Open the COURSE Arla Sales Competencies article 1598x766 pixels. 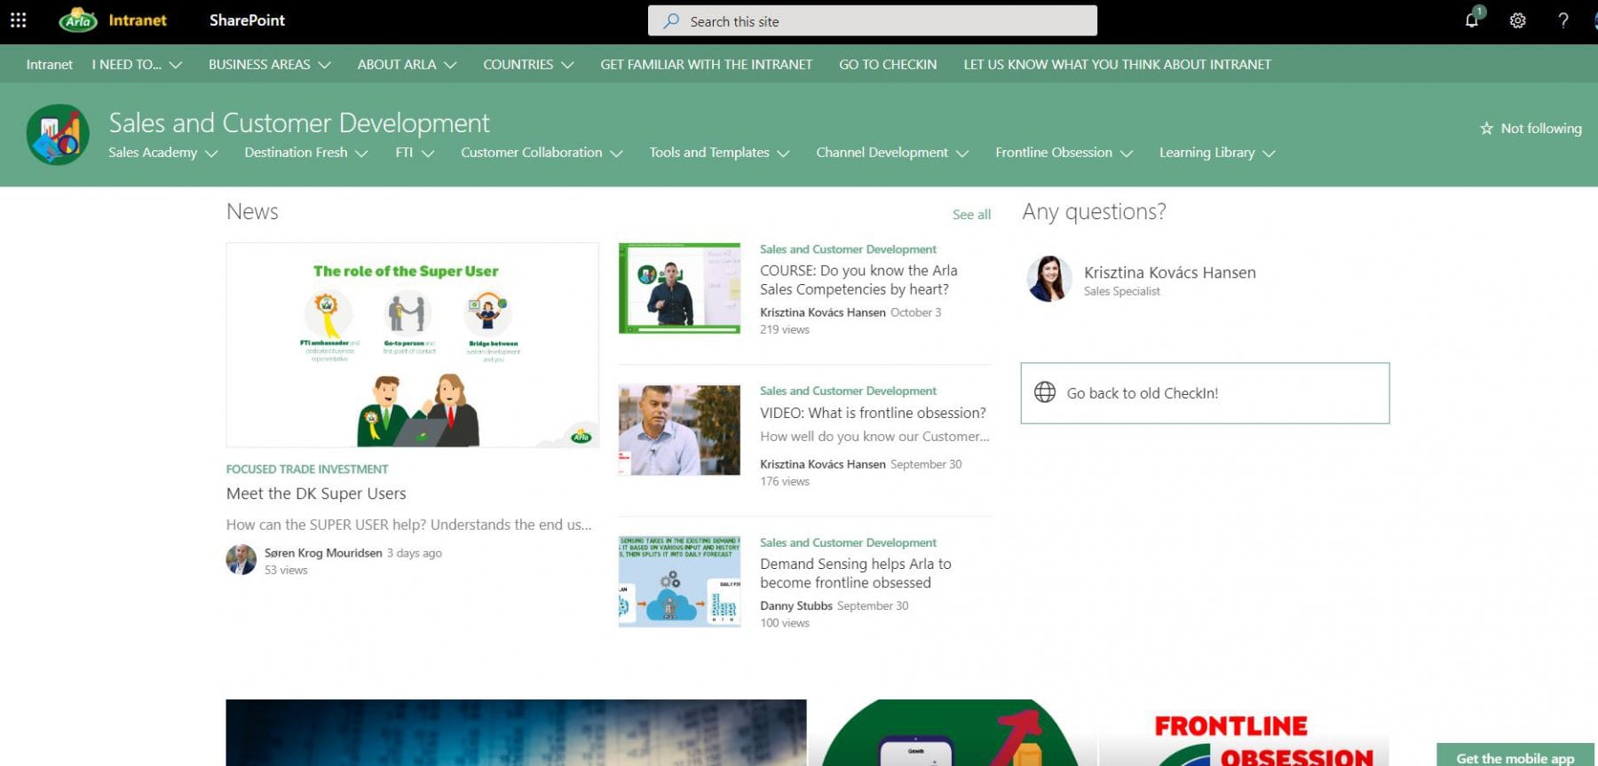click(x=858, y=280)
